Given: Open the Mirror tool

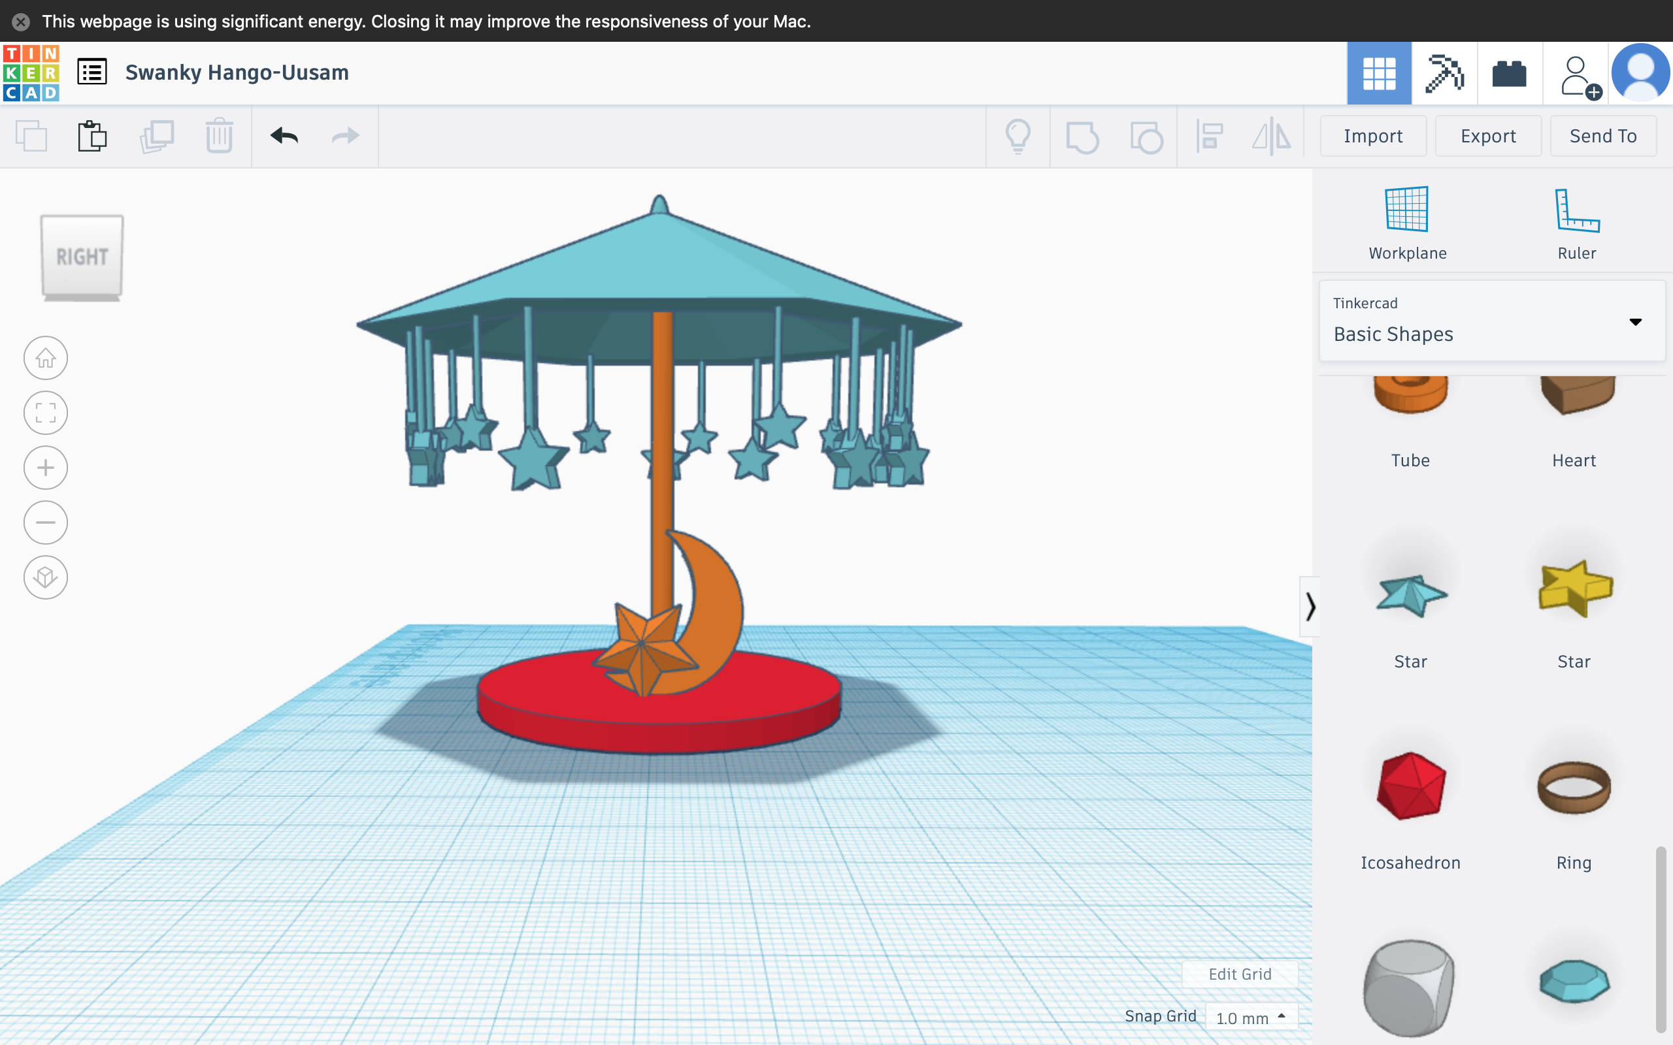Looking at the screenshot, I should [1272, 135].
